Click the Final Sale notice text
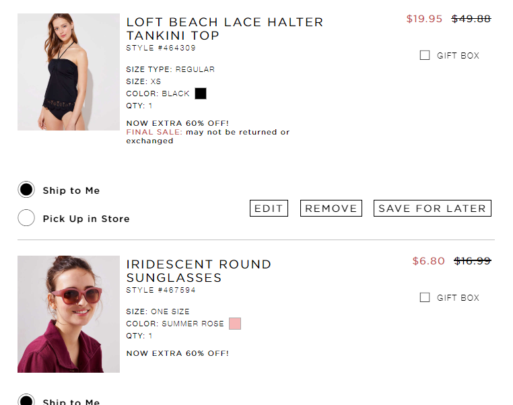This screenshot has width=513, height=405. (207, 137)
